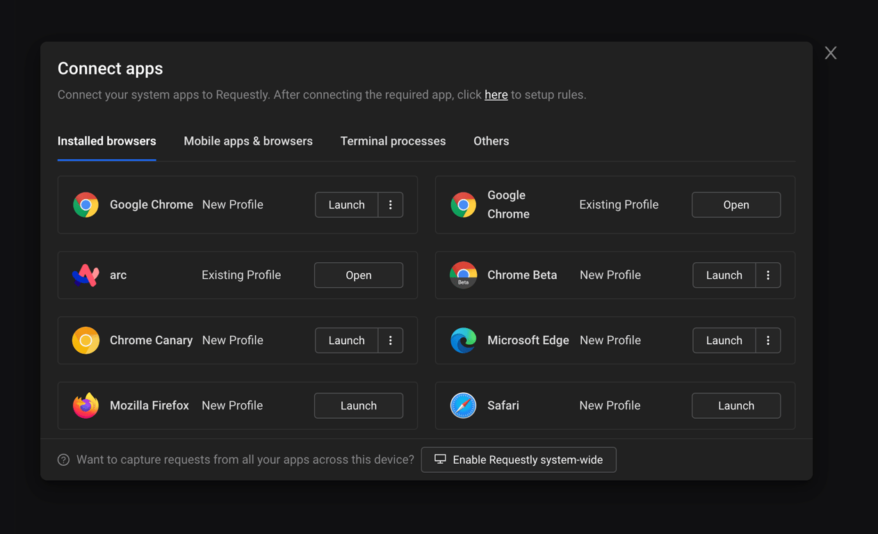Screen dimensions: 878x534
Task: Launch Safari
Action: coord(736,405)
